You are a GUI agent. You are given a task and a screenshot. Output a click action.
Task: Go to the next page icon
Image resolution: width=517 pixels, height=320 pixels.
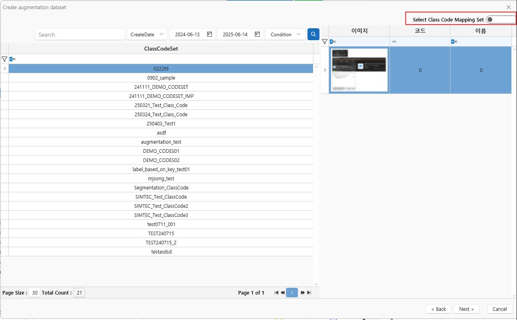coord(303,293)
